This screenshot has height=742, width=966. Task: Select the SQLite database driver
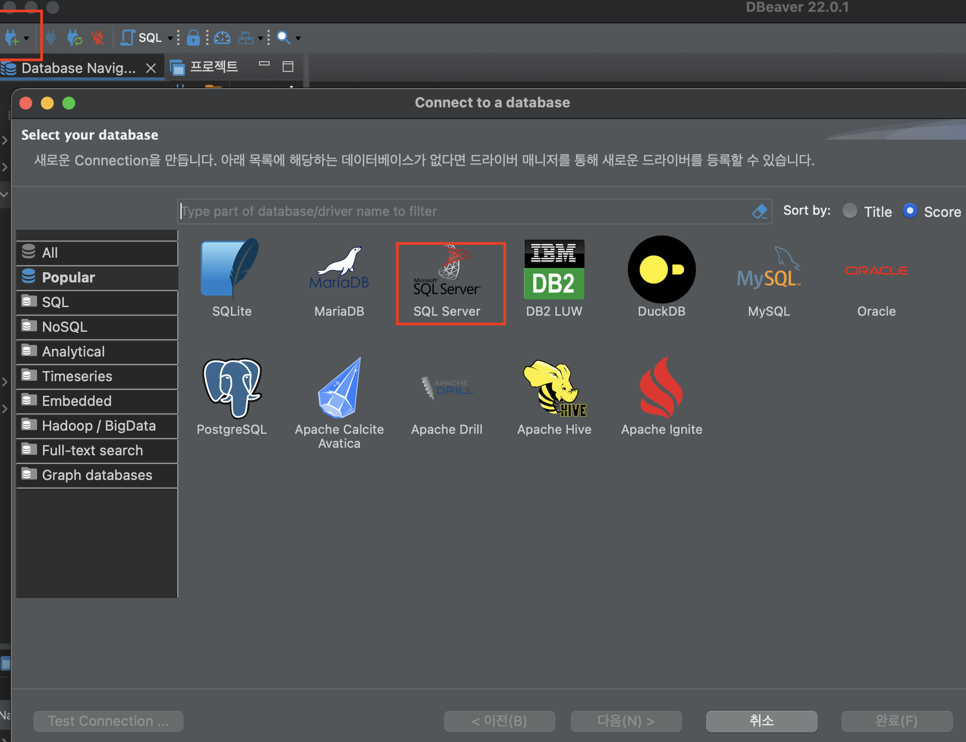pos(232,278)
